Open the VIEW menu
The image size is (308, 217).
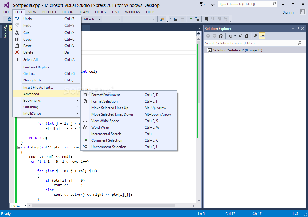pyautogui.click(x=32, y=12)
